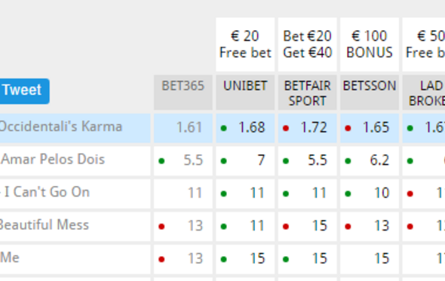Select the BET365 column header
This screenshot has height=281, width=445.
[183, 93]
